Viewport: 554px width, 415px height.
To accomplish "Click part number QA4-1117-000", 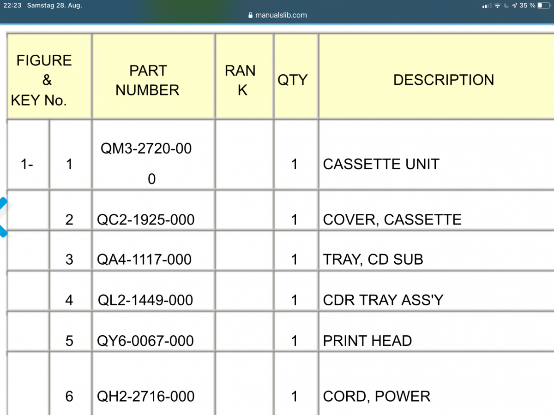I will pos(144,260).
